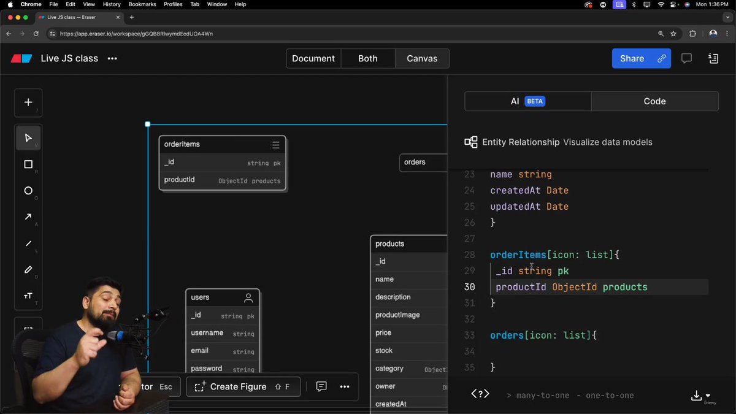Switch to Canvas view

coord(422,58)
